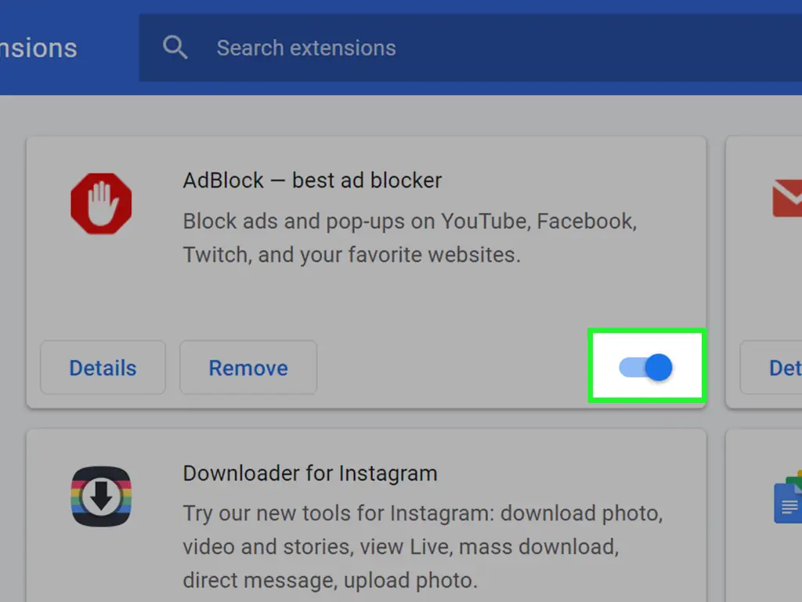Image resolution: width=802 pixels, height=602 pixels.
Task: Click the Google Docs extension icon
Action: (x=787, y=498)
